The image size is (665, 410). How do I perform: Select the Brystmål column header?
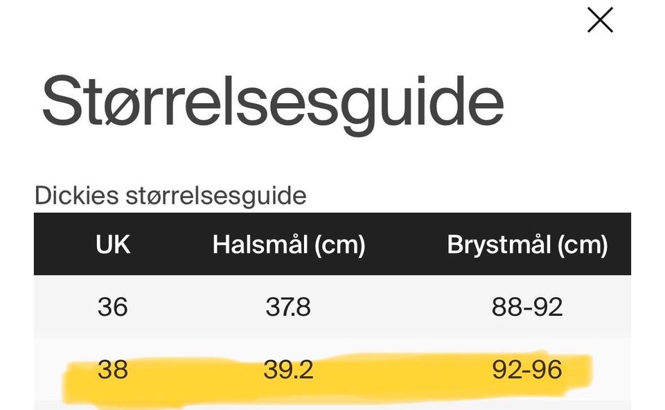tap(526, 244)
